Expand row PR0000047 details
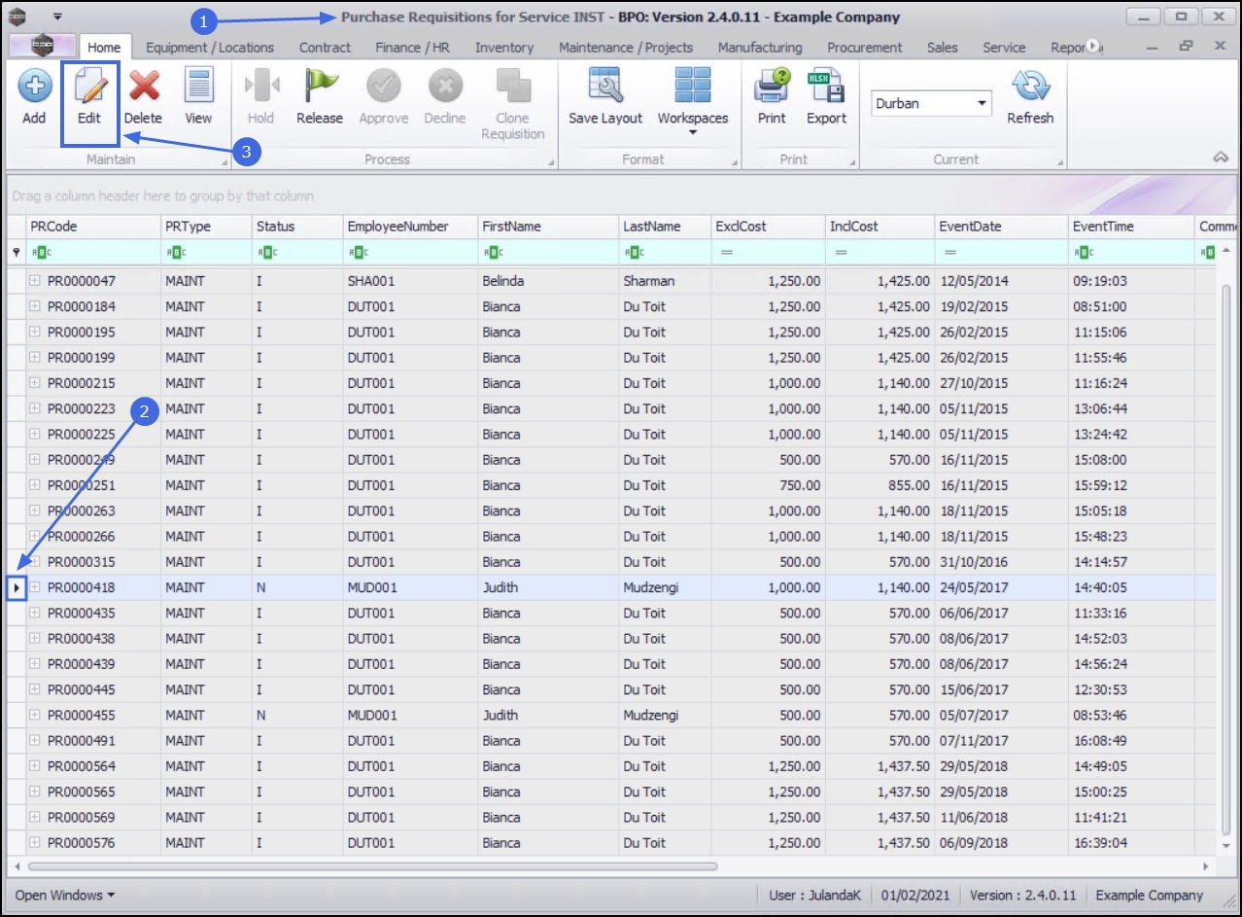This screenshot has height=917, width=1242. tap(35, 281)
